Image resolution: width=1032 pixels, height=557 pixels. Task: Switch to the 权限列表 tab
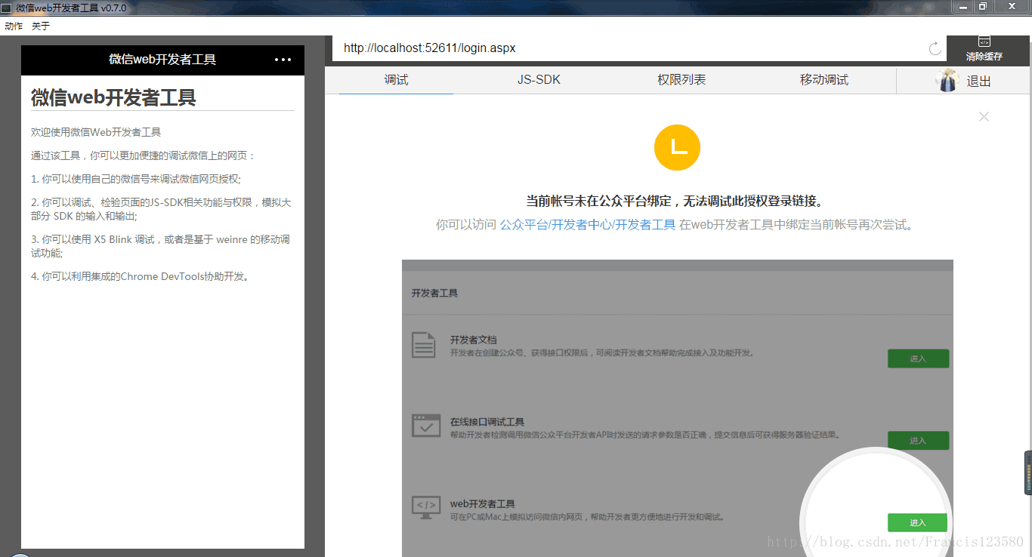tap(681, 80)
